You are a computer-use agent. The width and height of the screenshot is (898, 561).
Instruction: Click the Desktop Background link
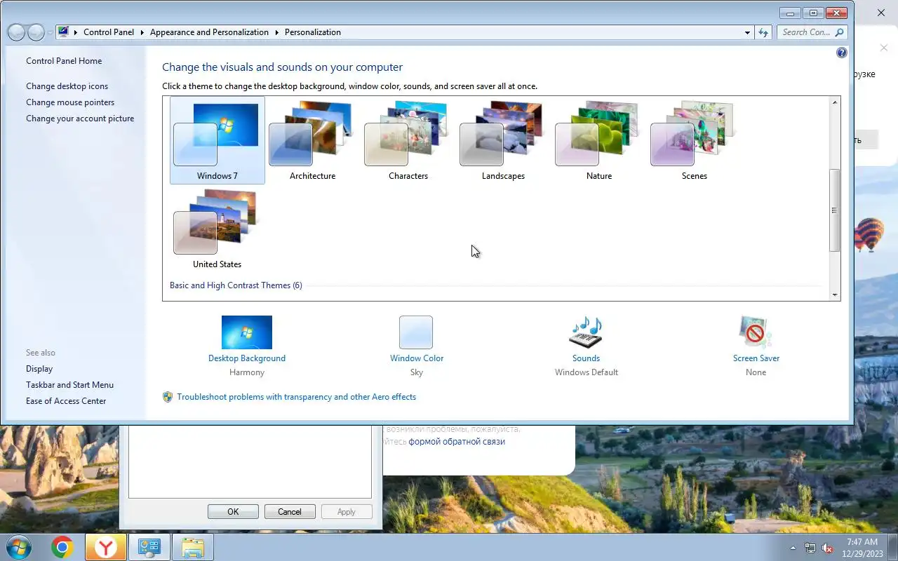[x=247, y=358]
